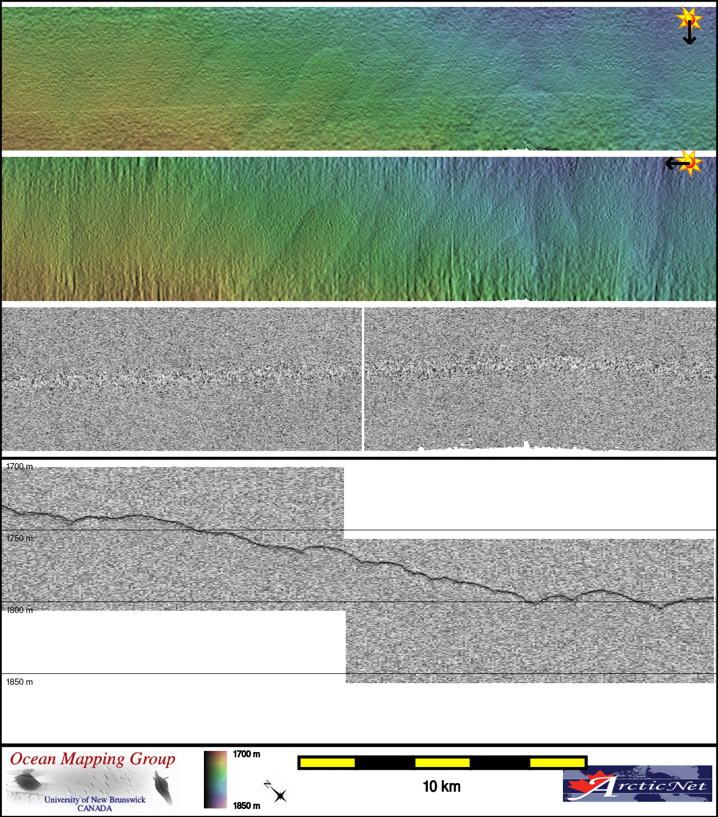Screen dimensions: 718x817
Task: Click the University of New Brunswick text
Action: click(x=95, y=800)
